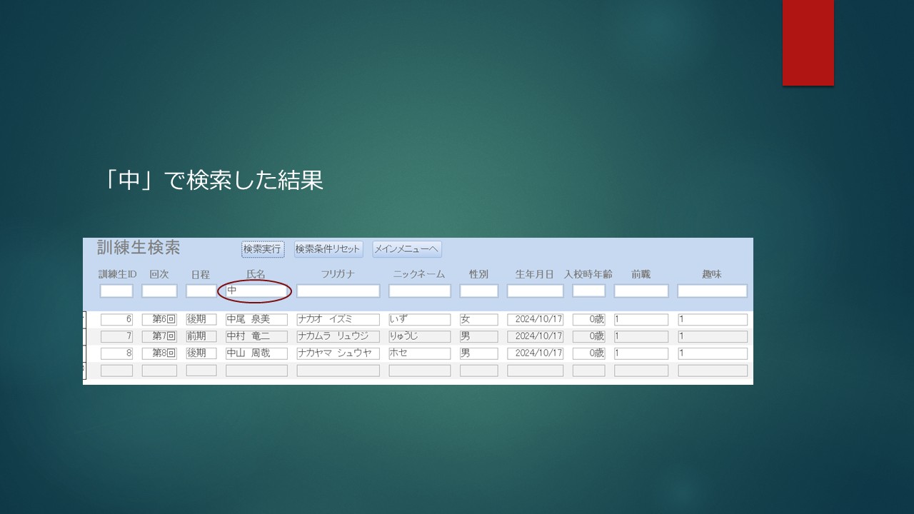Click the 氏名 search field containing 中
914x514 pixels.
[x=256, y=291]
